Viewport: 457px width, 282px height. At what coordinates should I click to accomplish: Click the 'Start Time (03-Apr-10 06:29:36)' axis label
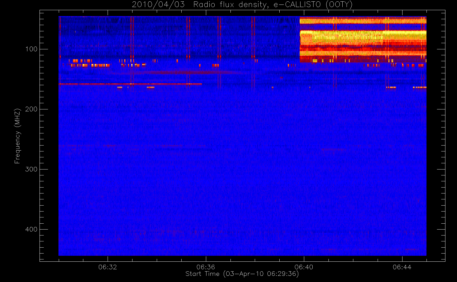pyautogui.click(x=242, y=274)
